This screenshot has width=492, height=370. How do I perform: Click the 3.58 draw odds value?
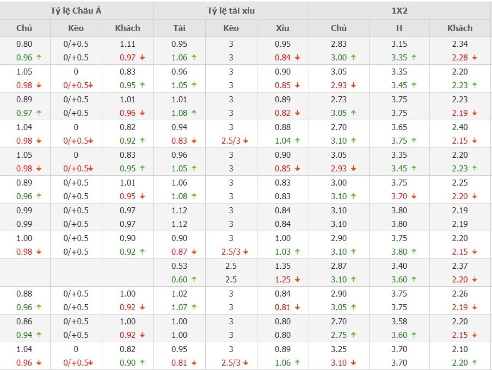(x=399, y=322)
